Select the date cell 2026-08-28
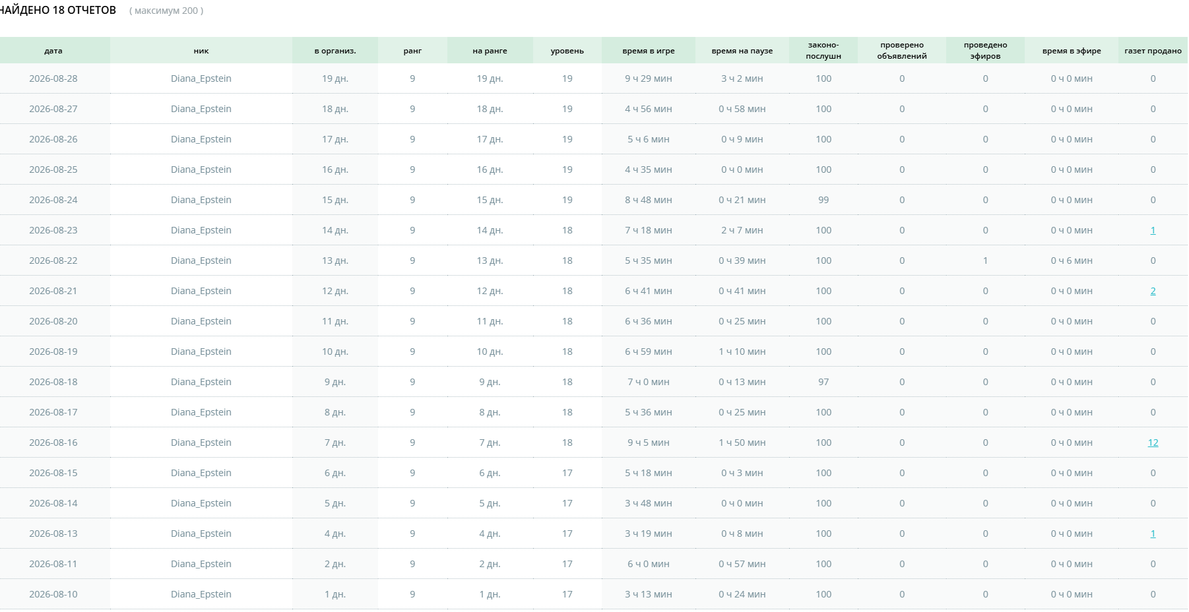The width and height of the screenshot is (1189, 612). pos(53,78)
